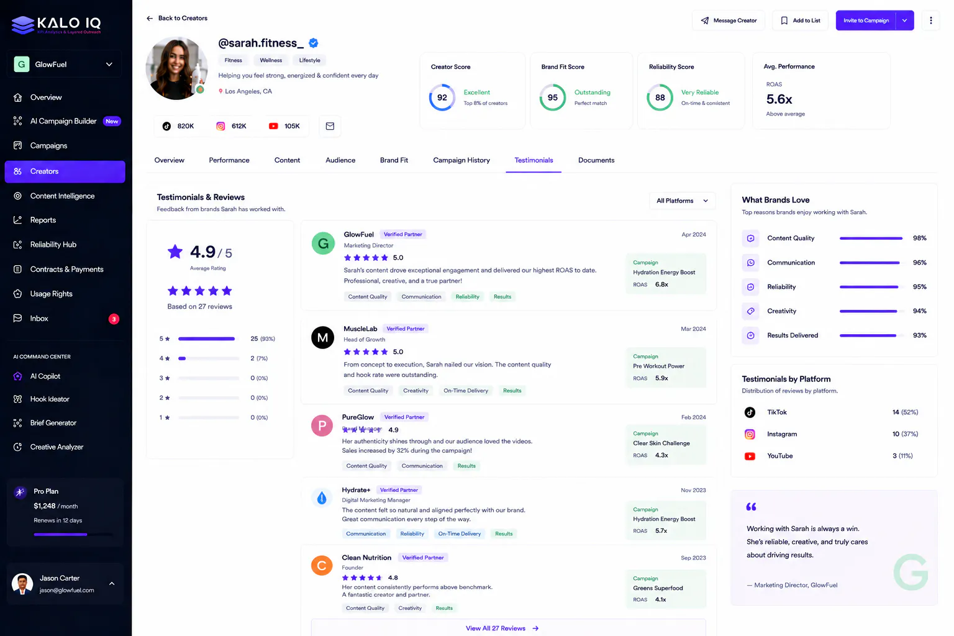Click the Overview home icon in sidebar

(x=17, y=98)
